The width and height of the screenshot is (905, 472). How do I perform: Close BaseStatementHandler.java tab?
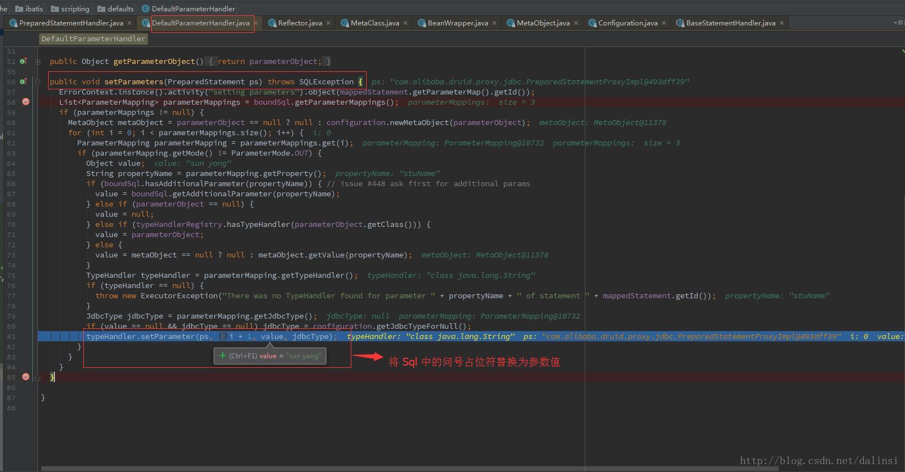tap(781, 23)
